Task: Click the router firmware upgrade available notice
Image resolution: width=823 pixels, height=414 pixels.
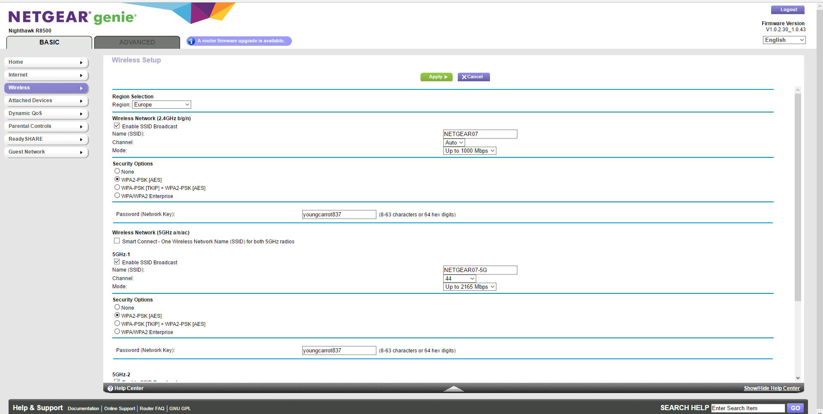Action: 239,41
